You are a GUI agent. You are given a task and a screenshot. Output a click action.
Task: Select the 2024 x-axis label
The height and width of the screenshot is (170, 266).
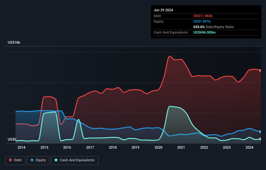coord(249,147)
